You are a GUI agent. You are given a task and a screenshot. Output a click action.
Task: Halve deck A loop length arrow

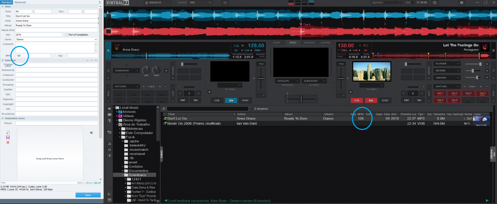(180, 93)
